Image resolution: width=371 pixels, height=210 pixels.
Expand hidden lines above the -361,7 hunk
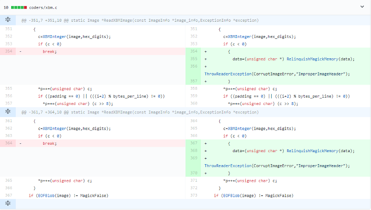pos(7,112)
